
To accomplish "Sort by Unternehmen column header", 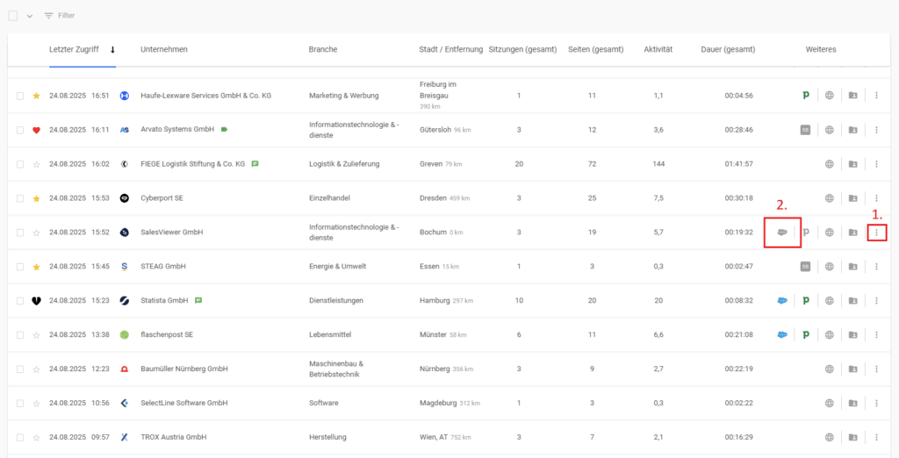I will click(164, 49).
